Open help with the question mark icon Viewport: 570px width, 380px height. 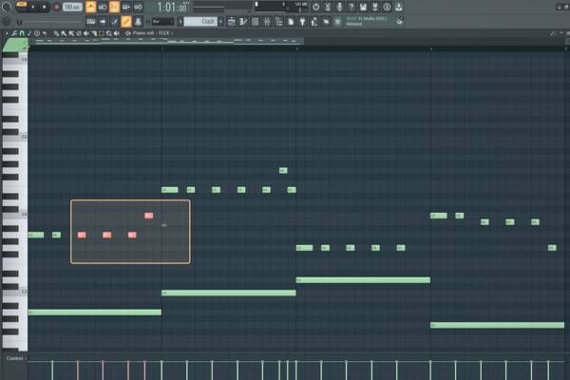tap(351, 7)
